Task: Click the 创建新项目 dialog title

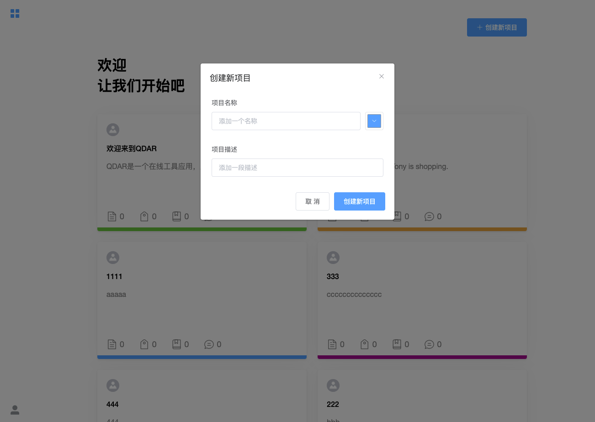Action: pos(230,78)
